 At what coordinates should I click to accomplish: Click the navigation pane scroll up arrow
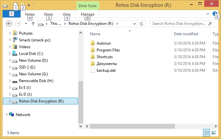coord(81,33)
